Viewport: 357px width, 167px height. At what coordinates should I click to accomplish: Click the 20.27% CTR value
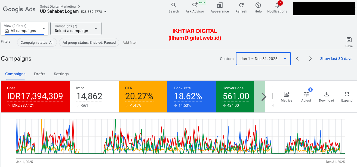click(139, 96)
